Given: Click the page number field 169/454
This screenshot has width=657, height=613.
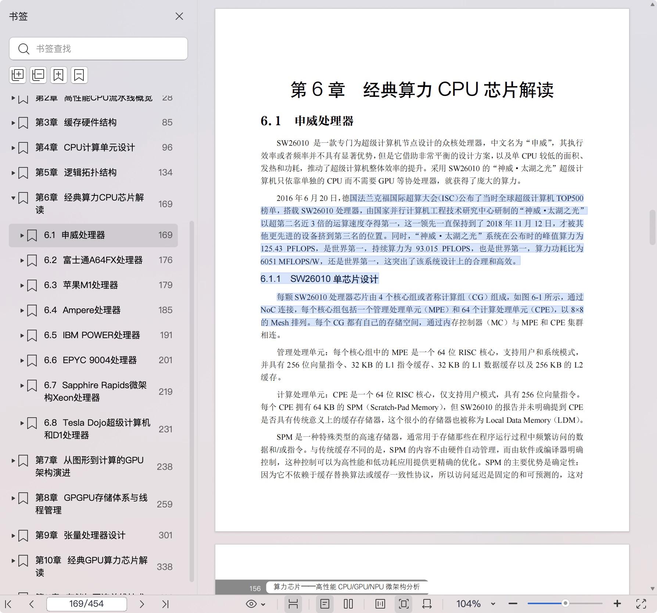Looking at the screenshot, I should 87,604.
